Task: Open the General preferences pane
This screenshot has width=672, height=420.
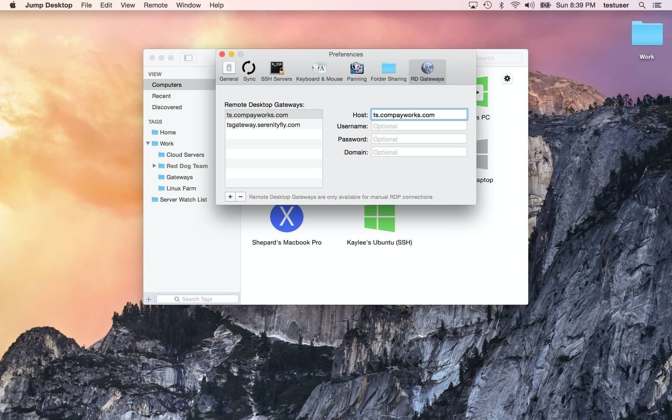Action: tap(229, 70)
